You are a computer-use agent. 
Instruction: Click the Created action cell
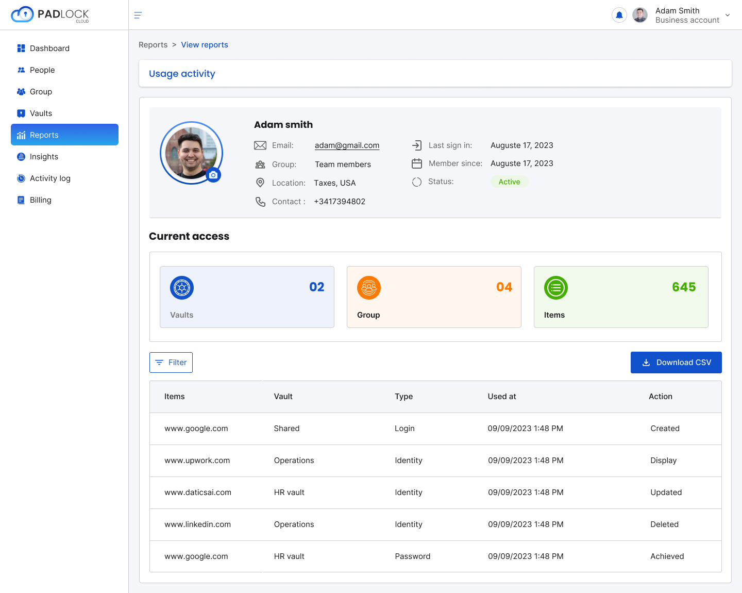(665, 429)
